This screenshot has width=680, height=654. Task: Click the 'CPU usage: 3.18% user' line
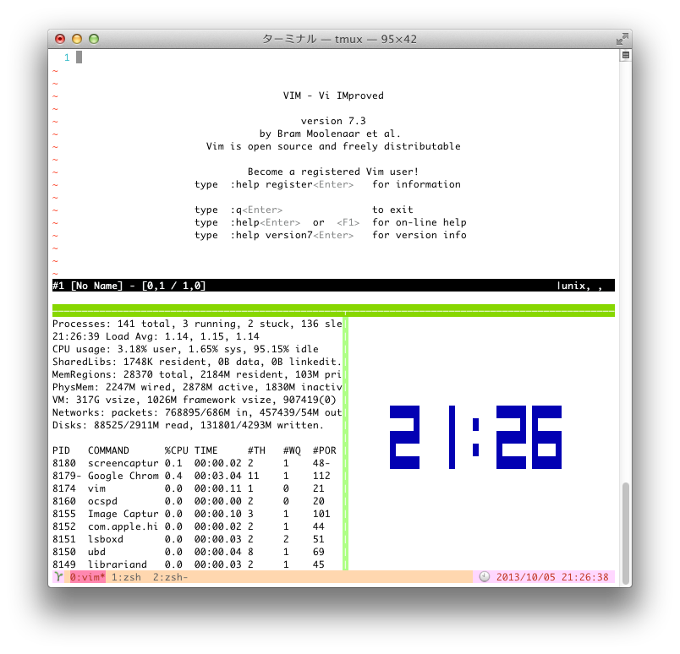click(x=185, y=349)
